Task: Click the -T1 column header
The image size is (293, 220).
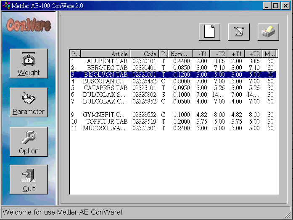Action: click(x=201, y=54)
